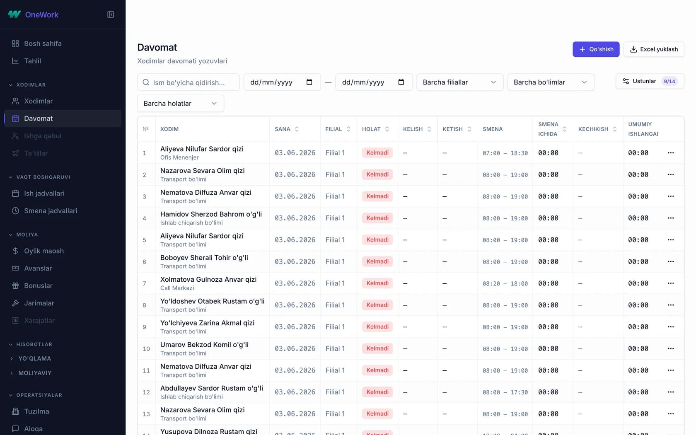The height and width of the screenshot is (435, 696).
Task: Sort by Smena ichida column arrows
Action: tap(564, 129)
